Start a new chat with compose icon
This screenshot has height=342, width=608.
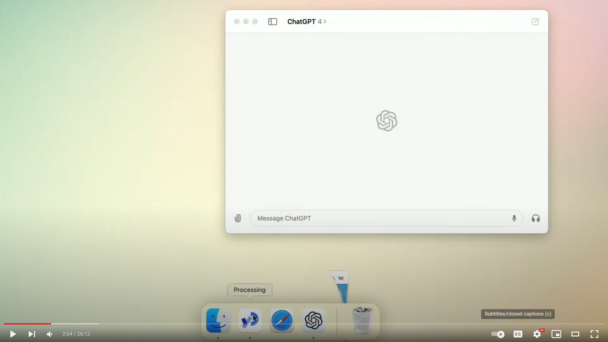(535, 22)
